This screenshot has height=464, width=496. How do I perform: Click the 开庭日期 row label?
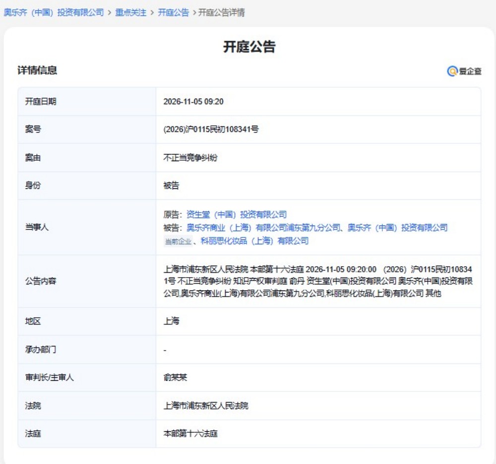pyautogui.click(x=41, y=102)
